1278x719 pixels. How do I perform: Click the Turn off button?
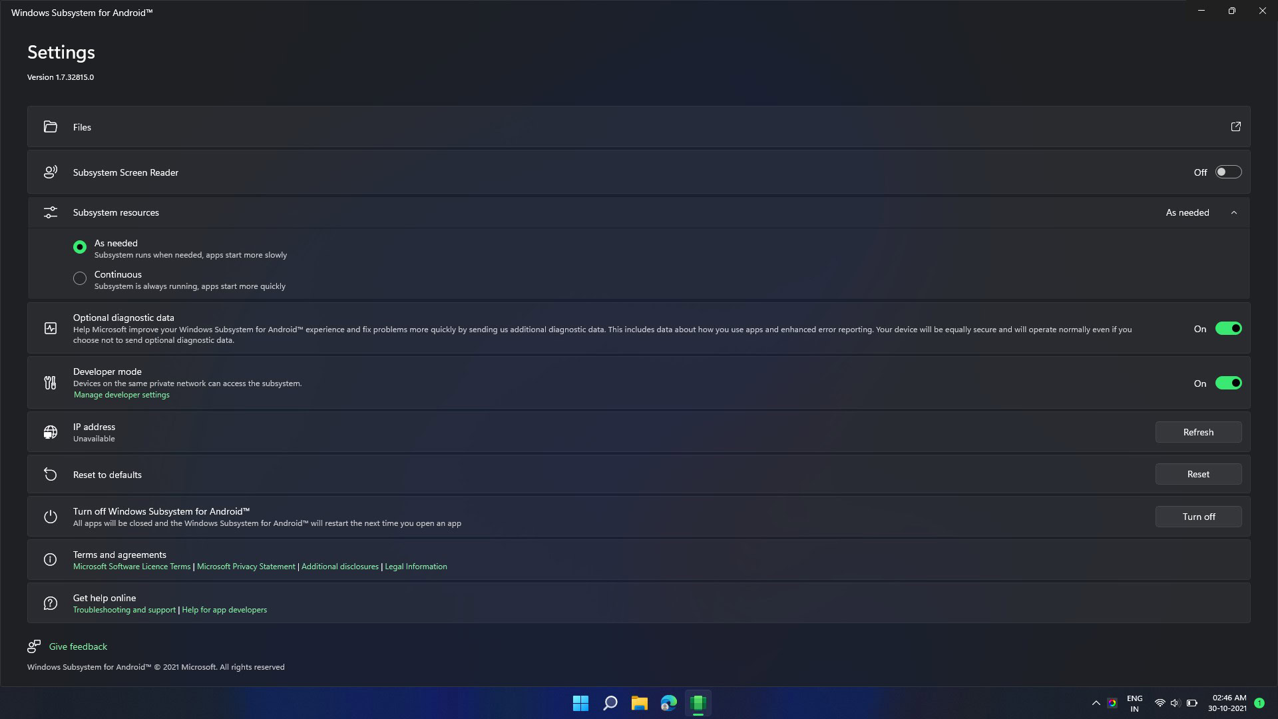tap(1198, 516)
